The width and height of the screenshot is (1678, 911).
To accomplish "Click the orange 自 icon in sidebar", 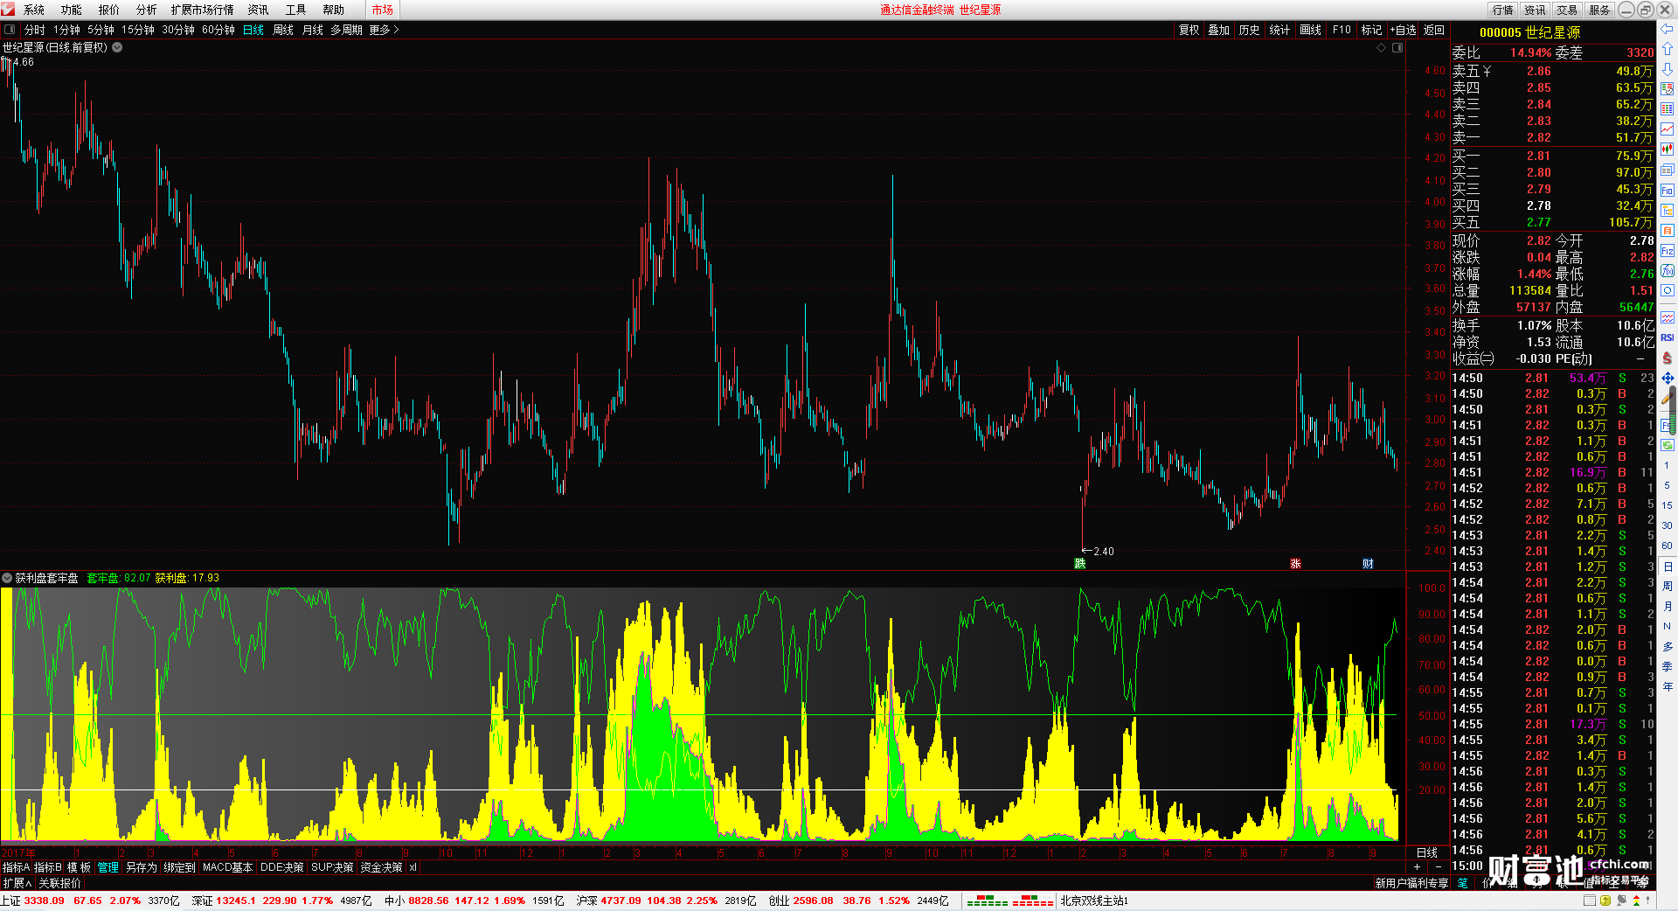I will click(x=1668, y=230).
